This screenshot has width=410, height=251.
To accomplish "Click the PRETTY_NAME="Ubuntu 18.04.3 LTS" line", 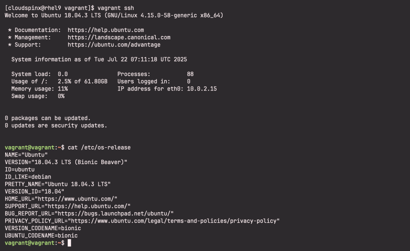I will pos(58,184).
